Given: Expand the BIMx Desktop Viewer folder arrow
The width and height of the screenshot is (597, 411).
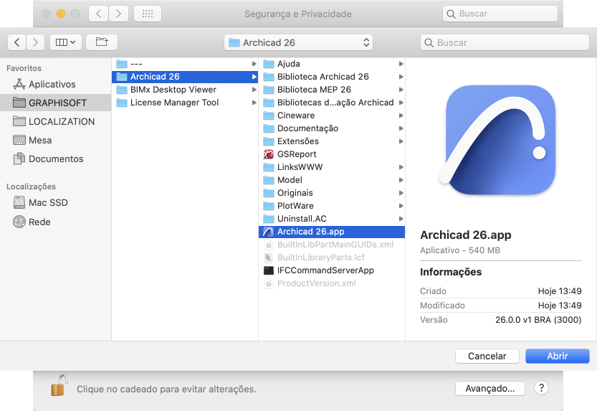Looking at the screenshot, I should tap(254, 90).
